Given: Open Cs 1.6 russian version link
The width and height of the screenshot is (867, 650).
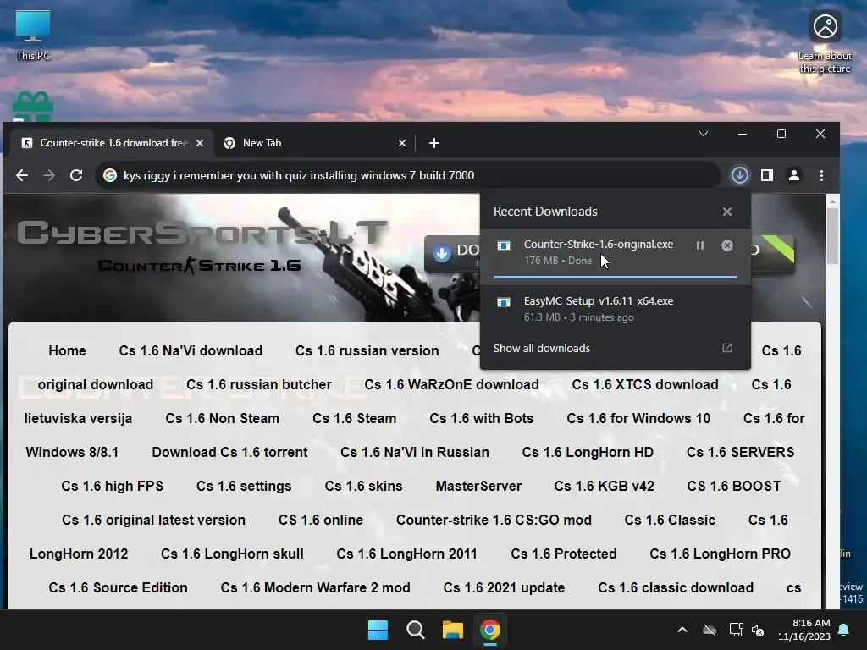Looking at the screenshot, I should tap(367, 350).
